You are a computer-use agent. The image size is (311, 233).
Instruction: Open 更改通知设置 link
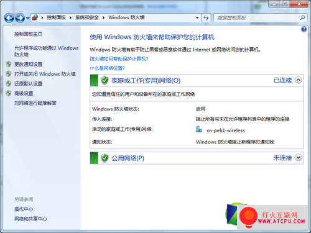coord(28,64)
